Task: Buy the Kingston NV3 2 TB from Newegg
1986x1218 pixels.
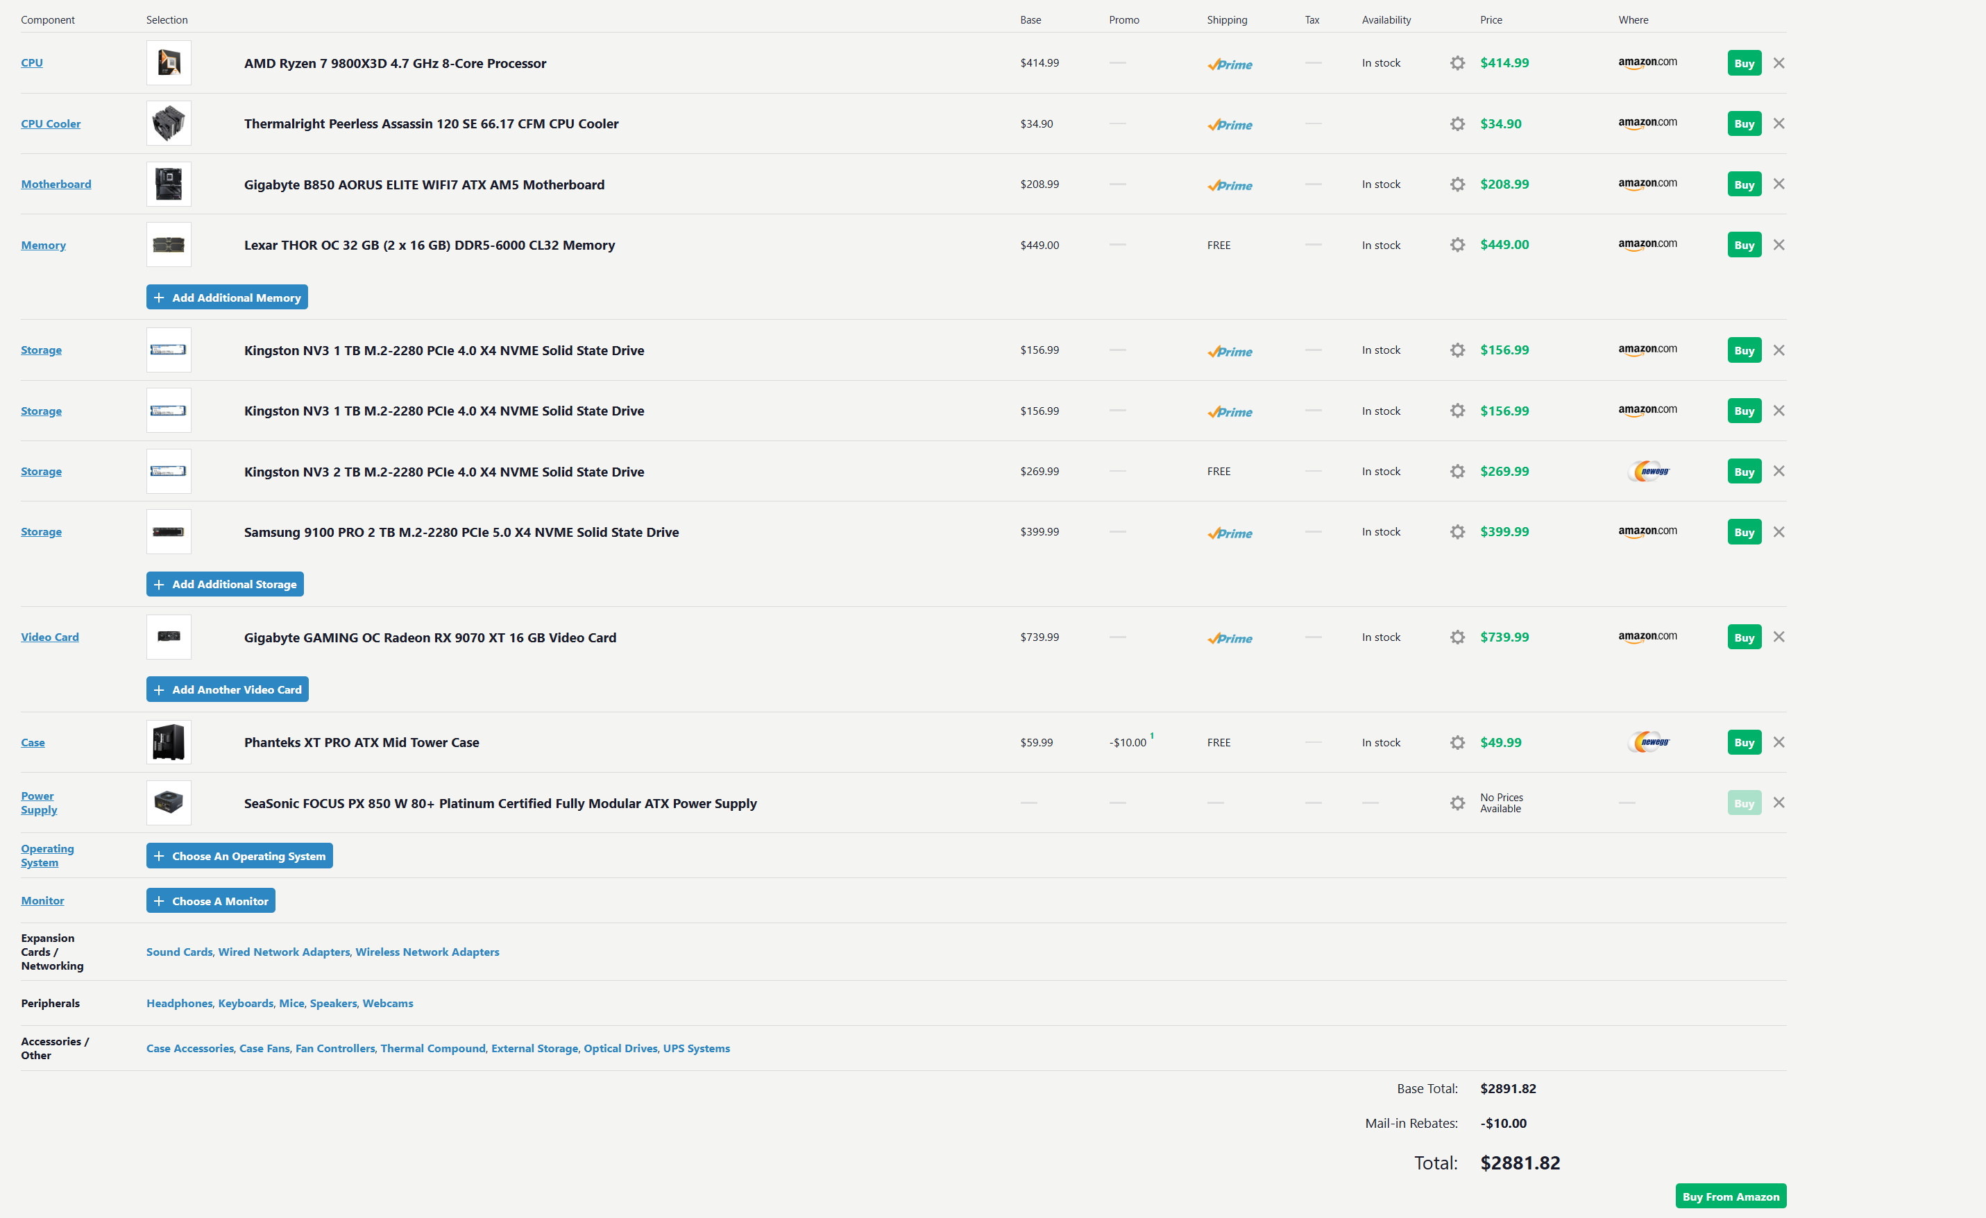Action: pos(1745,471)
